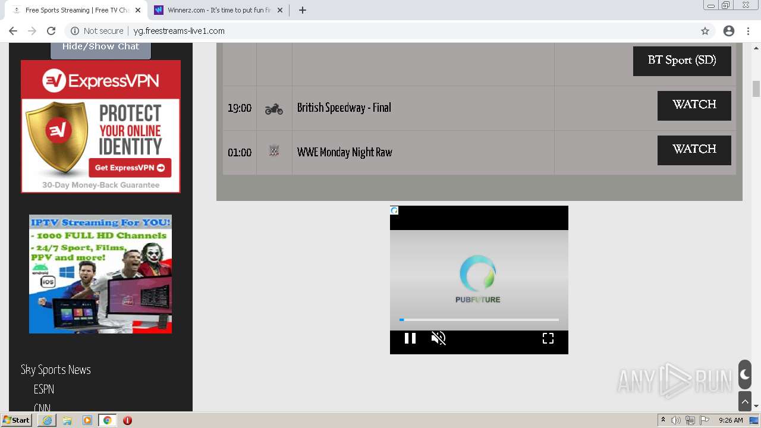Select the 19:00 time cell
761x428 pixels.
point(240,108)
